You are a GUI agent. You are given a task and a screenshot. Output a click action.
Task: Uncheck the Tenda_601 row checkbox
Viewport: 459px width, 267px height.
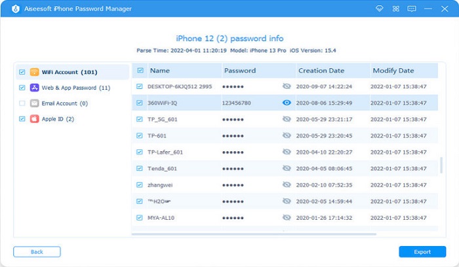tap(139, 168)
